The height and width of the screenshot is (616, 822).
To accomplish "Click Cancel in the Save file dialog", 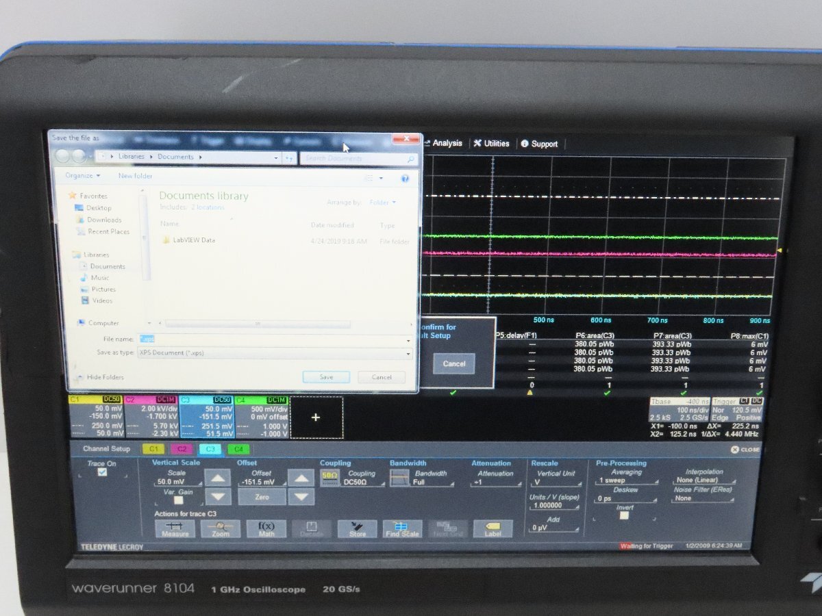I will (x=382, y=377).
